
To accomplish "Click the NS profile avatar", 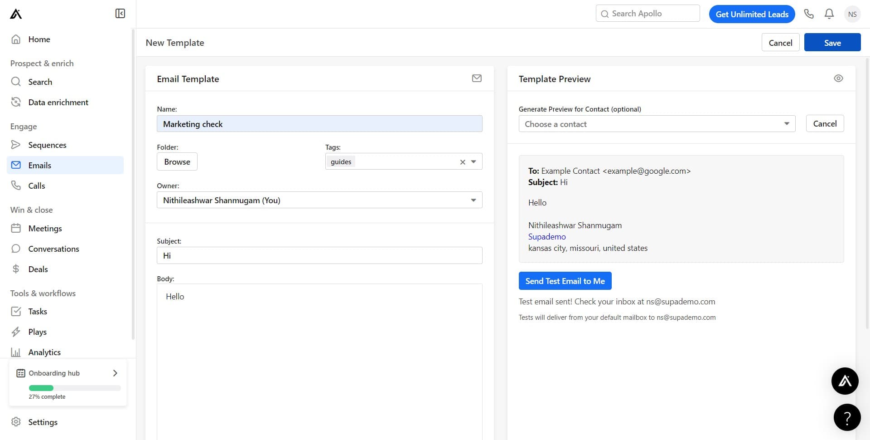I will tap(852, 14).
